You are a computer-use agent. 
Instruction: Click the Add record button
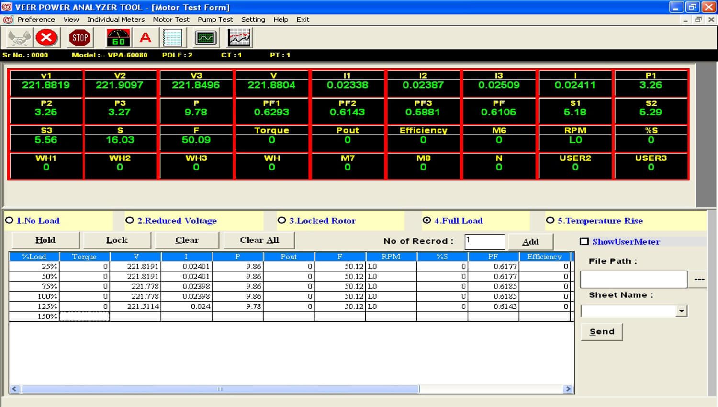click(530, 242)
